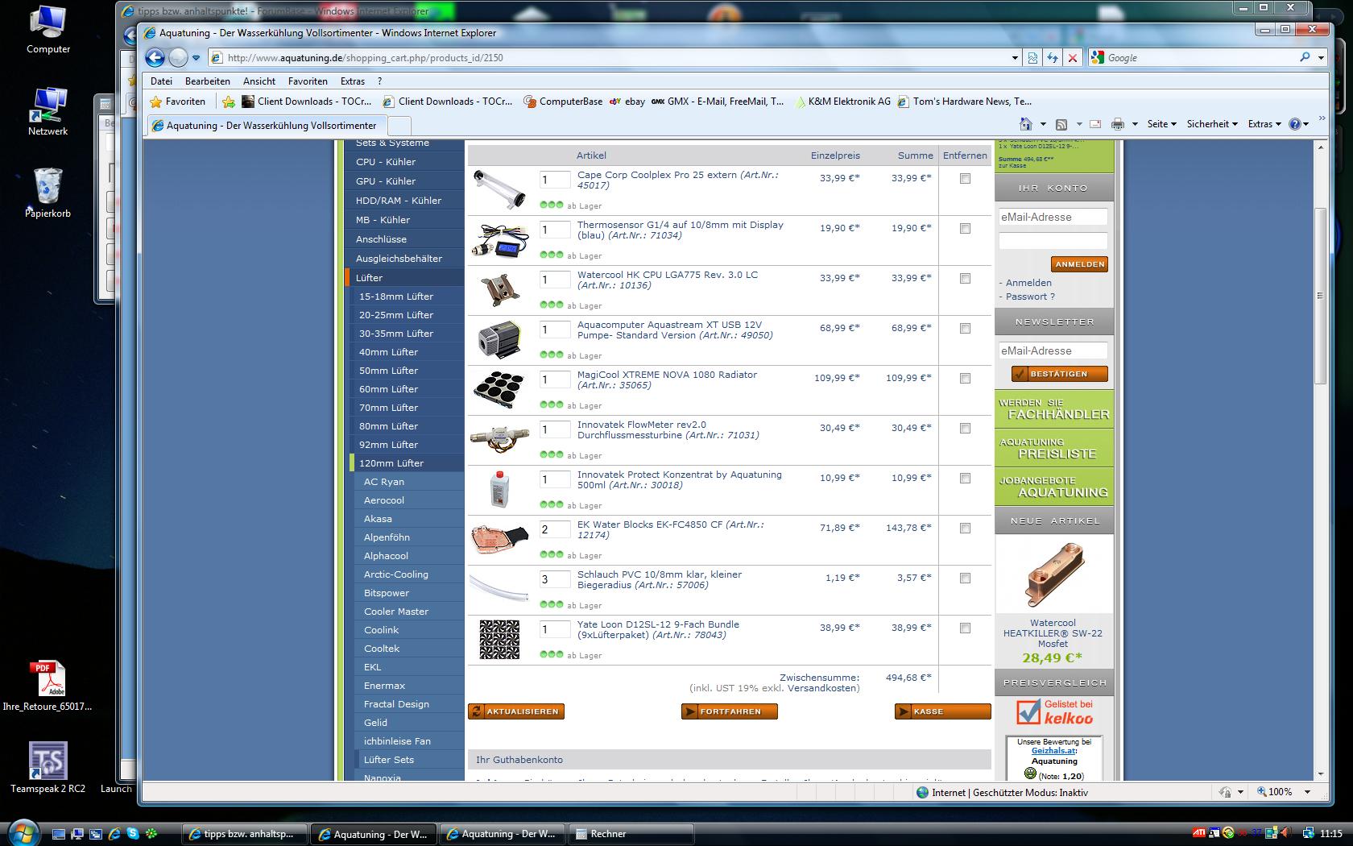Expand the Extras command bar dropdown
Screen dimensions: 1353x846
point(1264,124)
